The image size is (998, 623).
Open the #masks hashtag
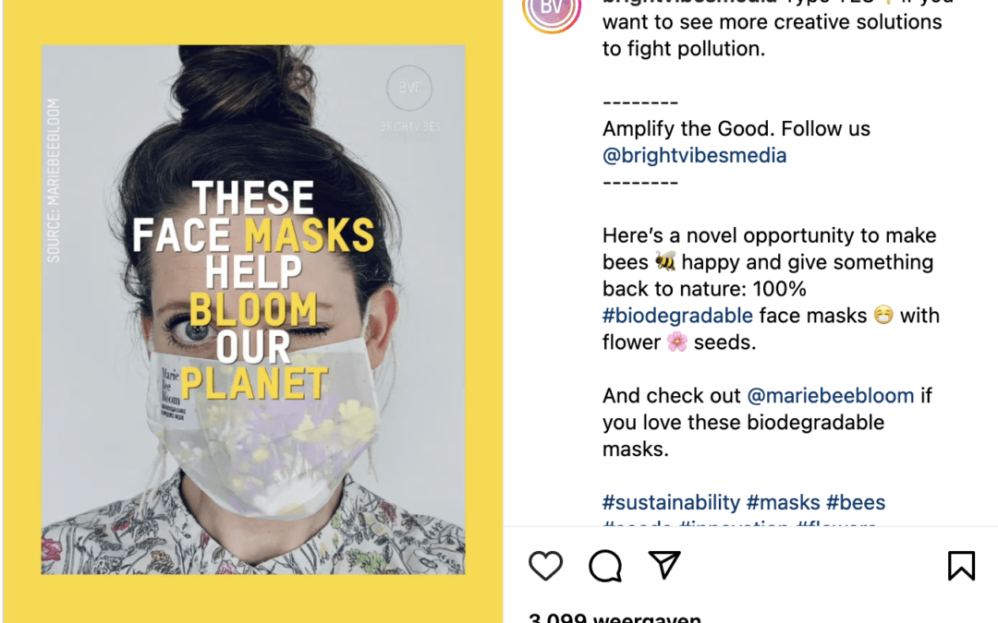click(x=783, y=502)
